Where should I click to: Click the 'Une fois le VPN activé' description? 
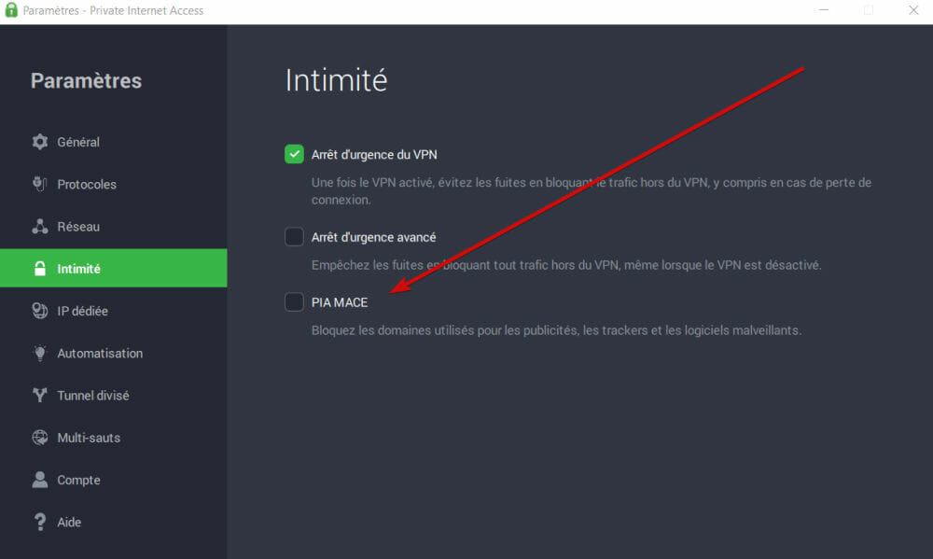point(592,191)
